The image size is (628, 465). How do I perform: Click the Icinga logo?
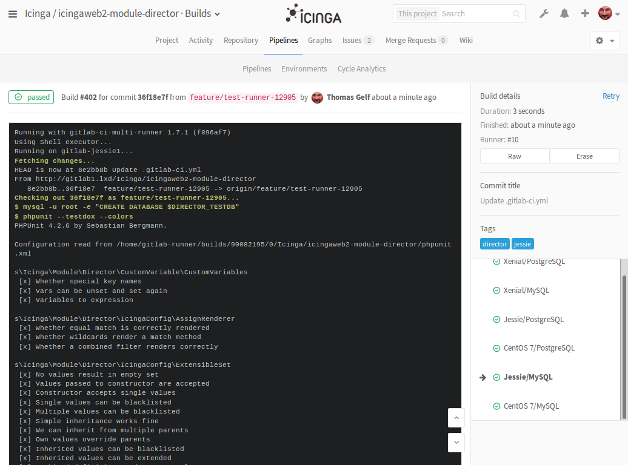coord(314,14)
